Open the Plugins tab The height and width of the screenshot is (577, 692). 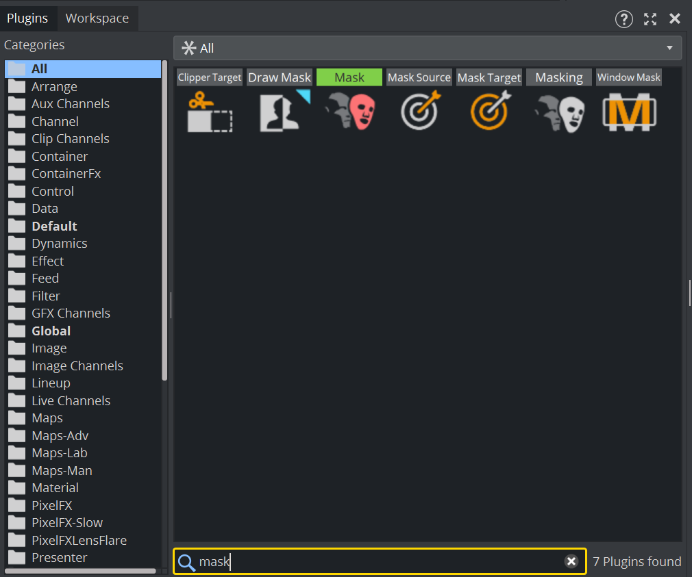click(x=27, y=18)
